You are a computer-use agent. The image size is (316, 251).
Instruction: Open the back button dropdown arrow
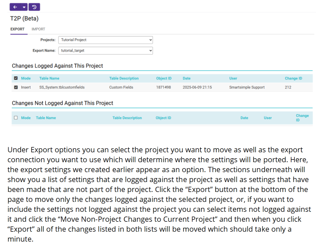[24, 7]
